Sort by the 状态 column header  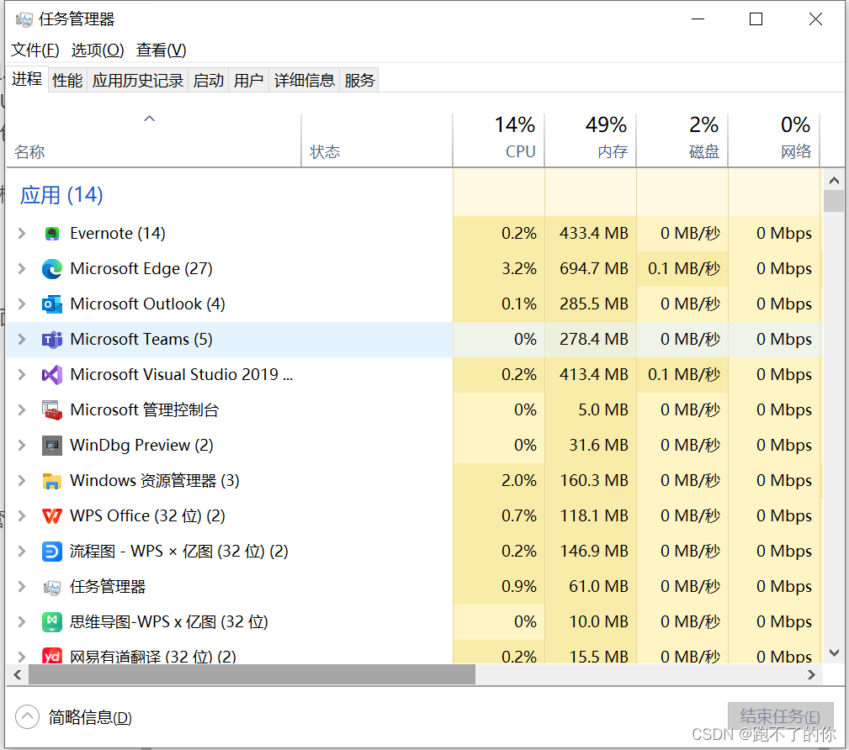[377, 140]
